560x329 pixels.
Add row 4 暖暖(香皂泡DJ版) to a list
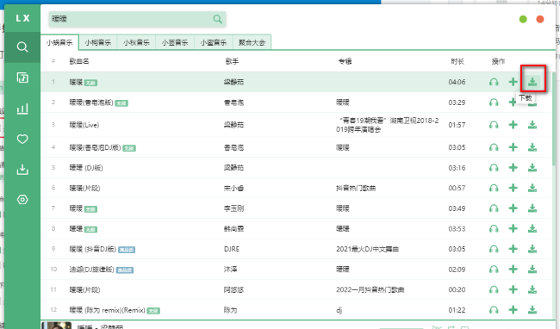coord(513,147)
